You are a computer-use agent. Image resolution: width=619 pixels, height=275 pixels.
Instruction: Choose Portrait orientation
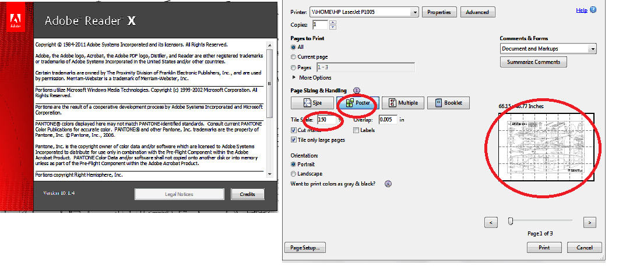pos(293,165)
